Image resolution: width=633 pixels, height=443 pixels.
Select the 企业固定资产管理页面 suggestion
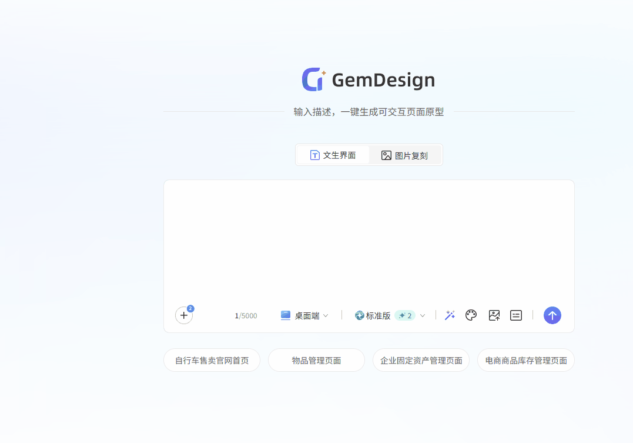421,360
